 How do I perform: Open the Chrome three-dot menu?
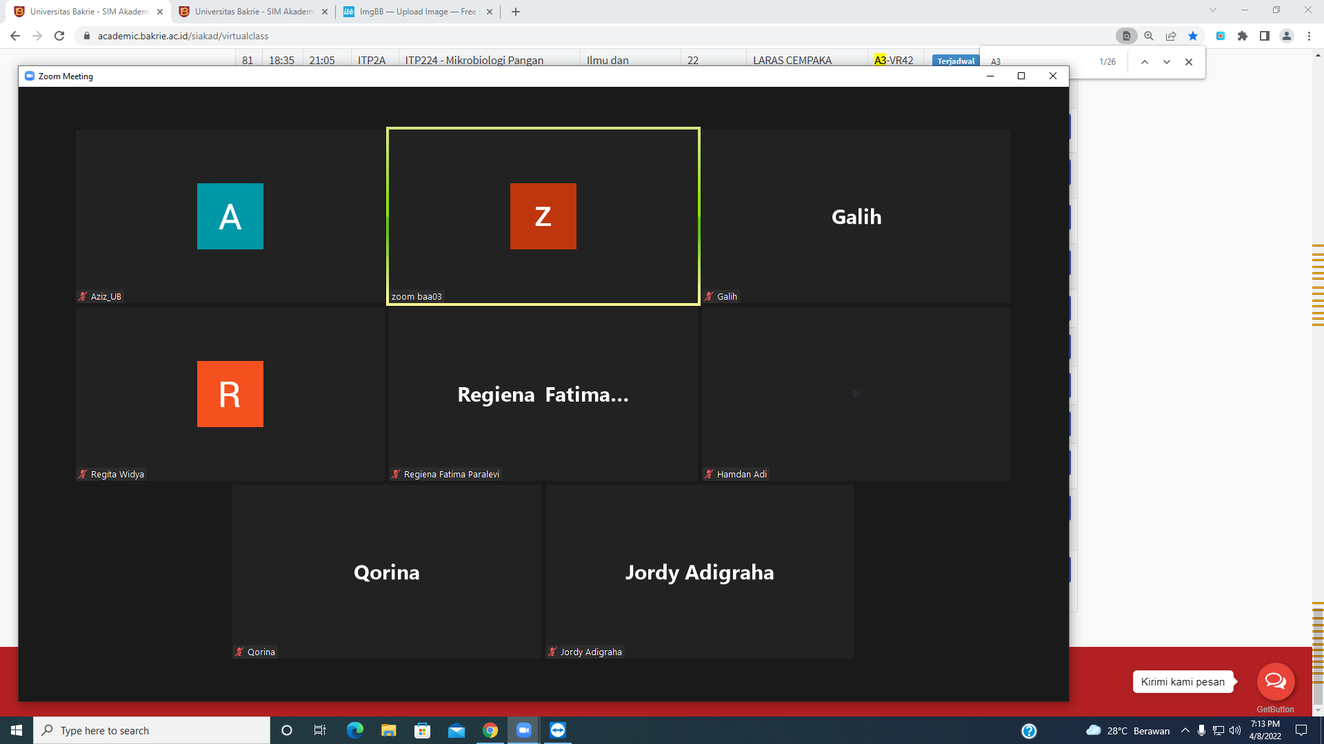pyautogui.click(x=1309, y=36)
